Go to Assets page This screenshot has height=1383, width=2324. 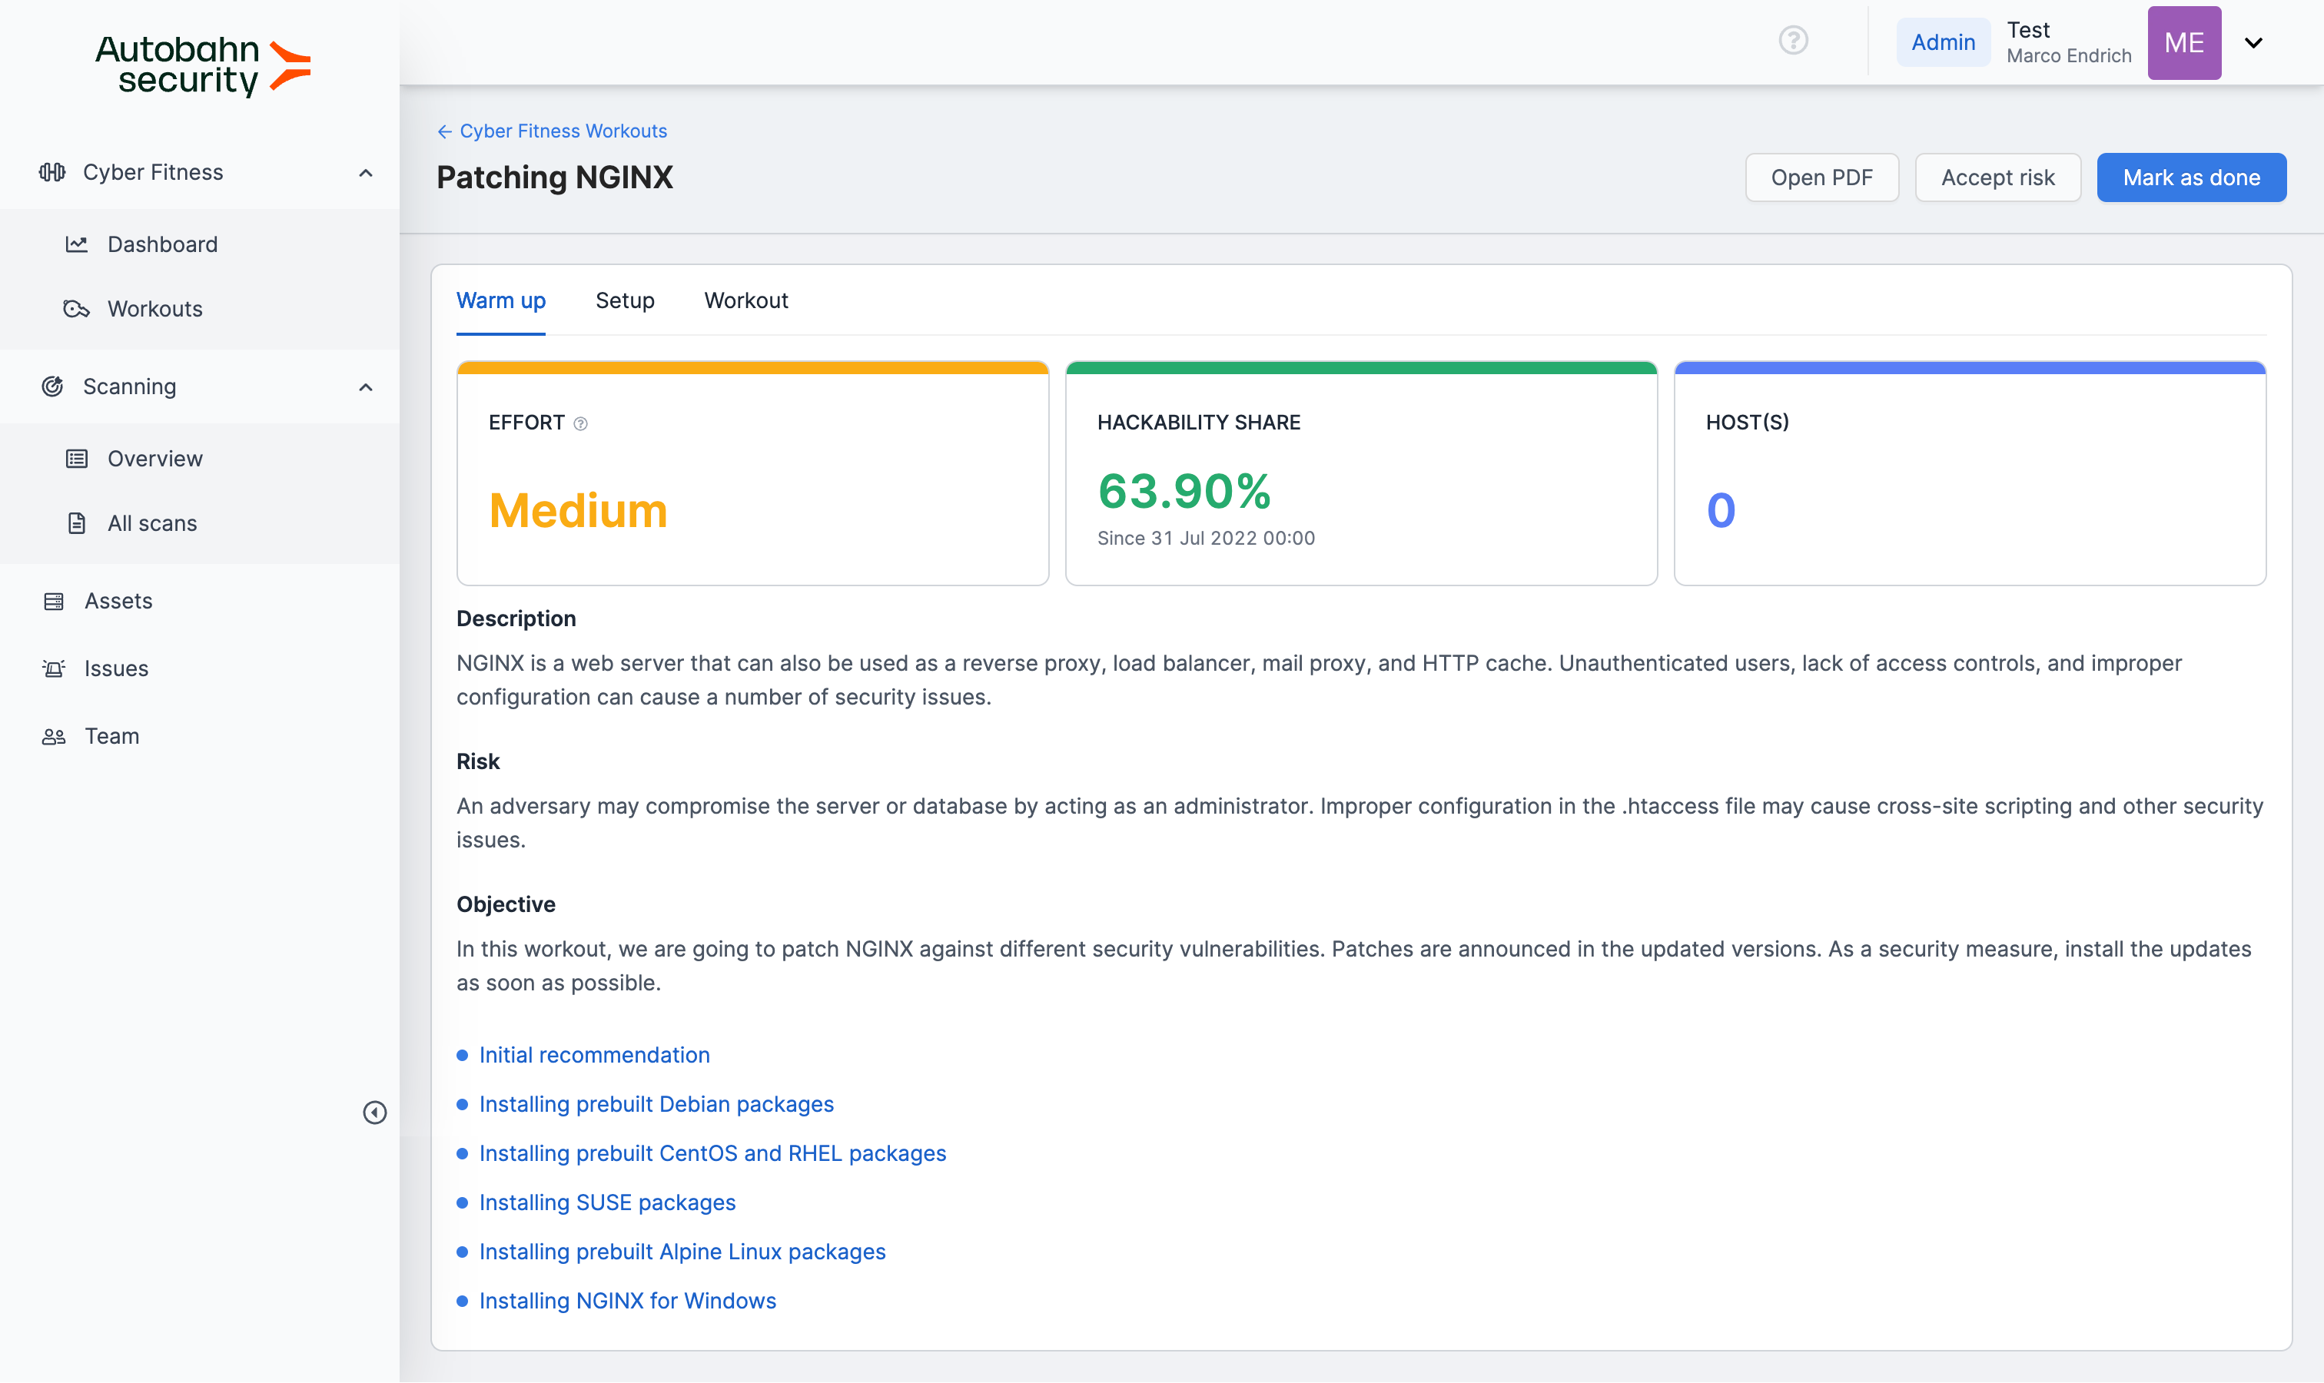(x=118, y=601)
